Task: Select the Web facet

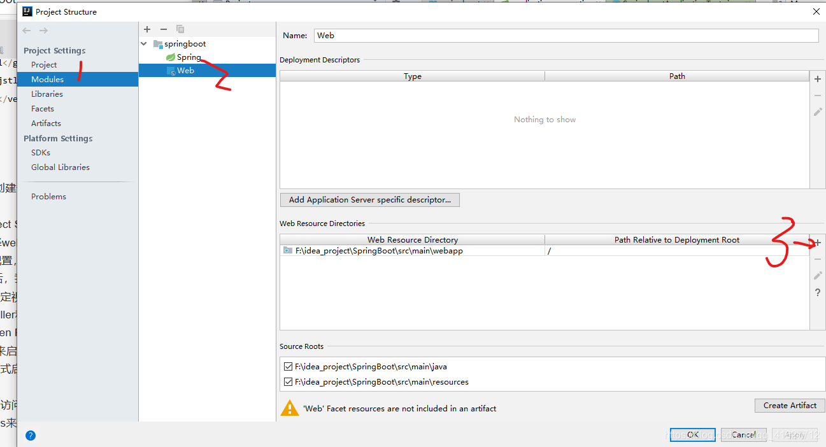Action: point(207,71)
